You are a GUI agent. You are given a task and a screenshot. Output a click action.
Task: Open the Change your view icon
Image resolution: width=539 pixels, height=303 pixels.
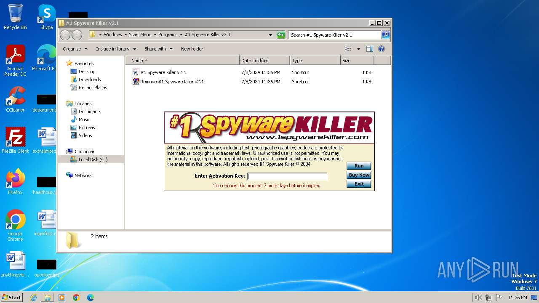[348, 49]
